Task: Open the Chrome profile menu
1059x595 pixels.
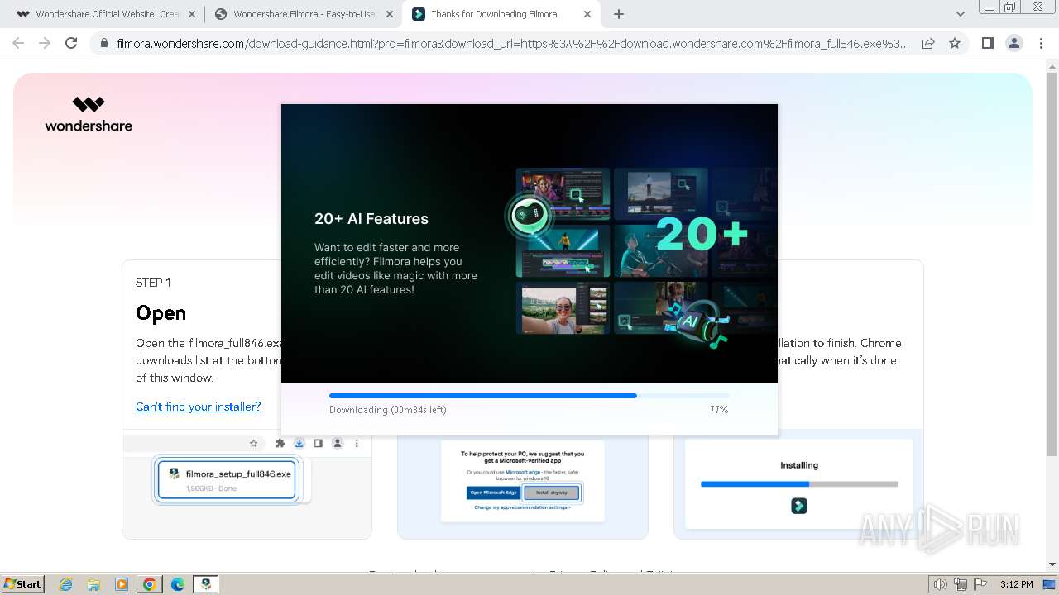Action: [1013, 43]
